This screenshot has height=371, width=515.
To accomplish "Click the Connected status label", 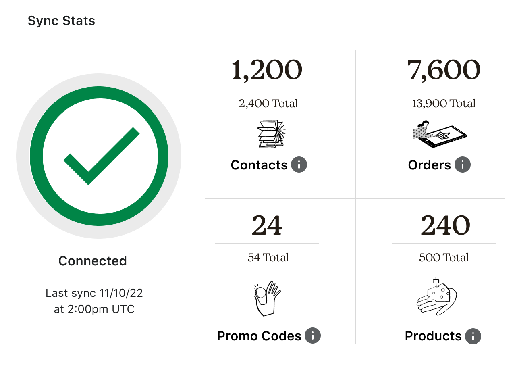I will (93, 261).
